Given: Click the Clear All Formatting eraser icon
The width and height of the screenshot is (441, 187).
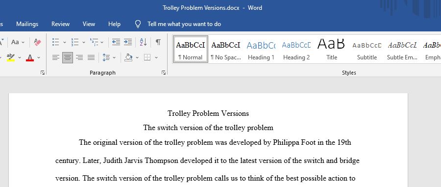Looking at the screenshot, I should tap(37, 42).
